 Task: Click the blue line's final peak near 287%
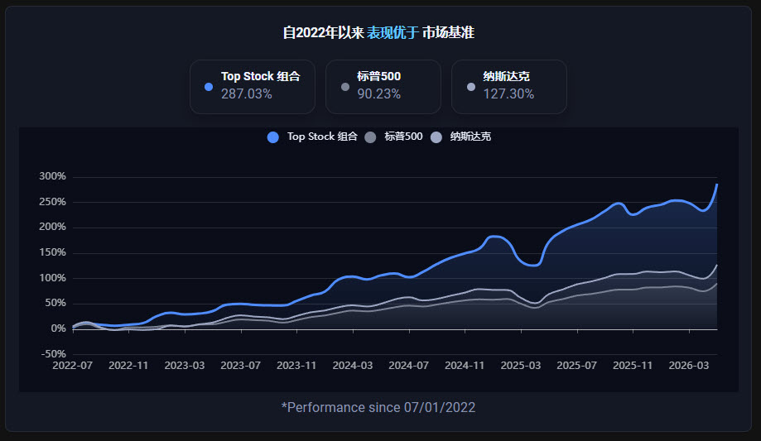tap(717, 185)
